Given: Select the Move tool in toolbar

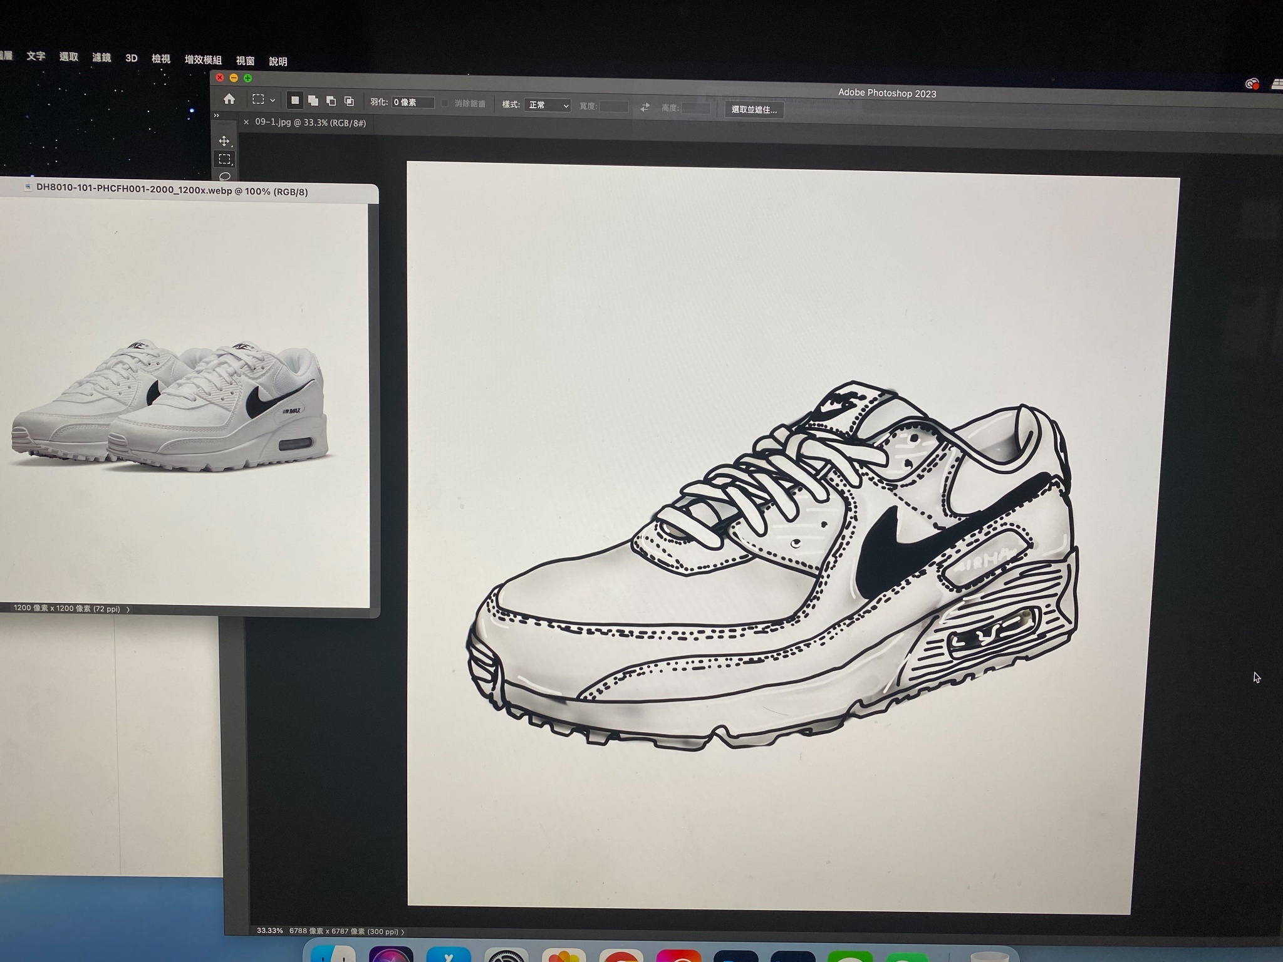Looking at the screenshot, I should (224, 141).
